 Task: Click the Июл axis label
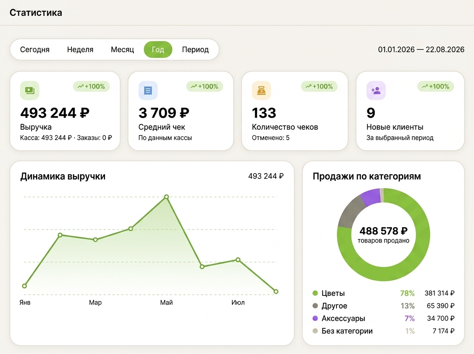[x=238, y=303]
